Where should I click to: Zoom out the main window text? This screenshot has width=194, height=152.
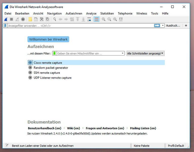pos(109,19)
